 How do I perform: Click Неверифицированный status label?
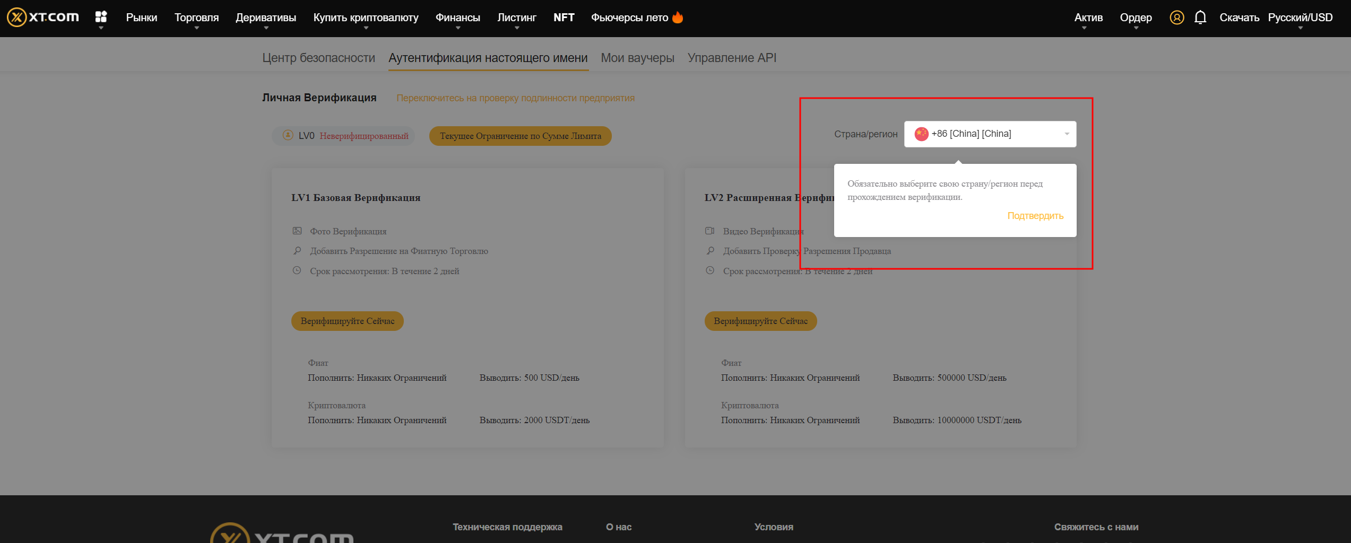click(364, 136)
